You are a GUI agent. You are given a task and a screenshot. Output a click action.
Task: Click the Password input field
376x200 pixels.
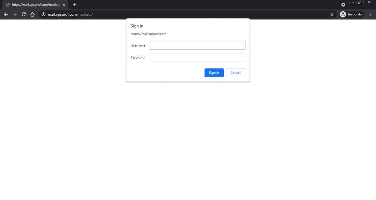tap(197, 57)
